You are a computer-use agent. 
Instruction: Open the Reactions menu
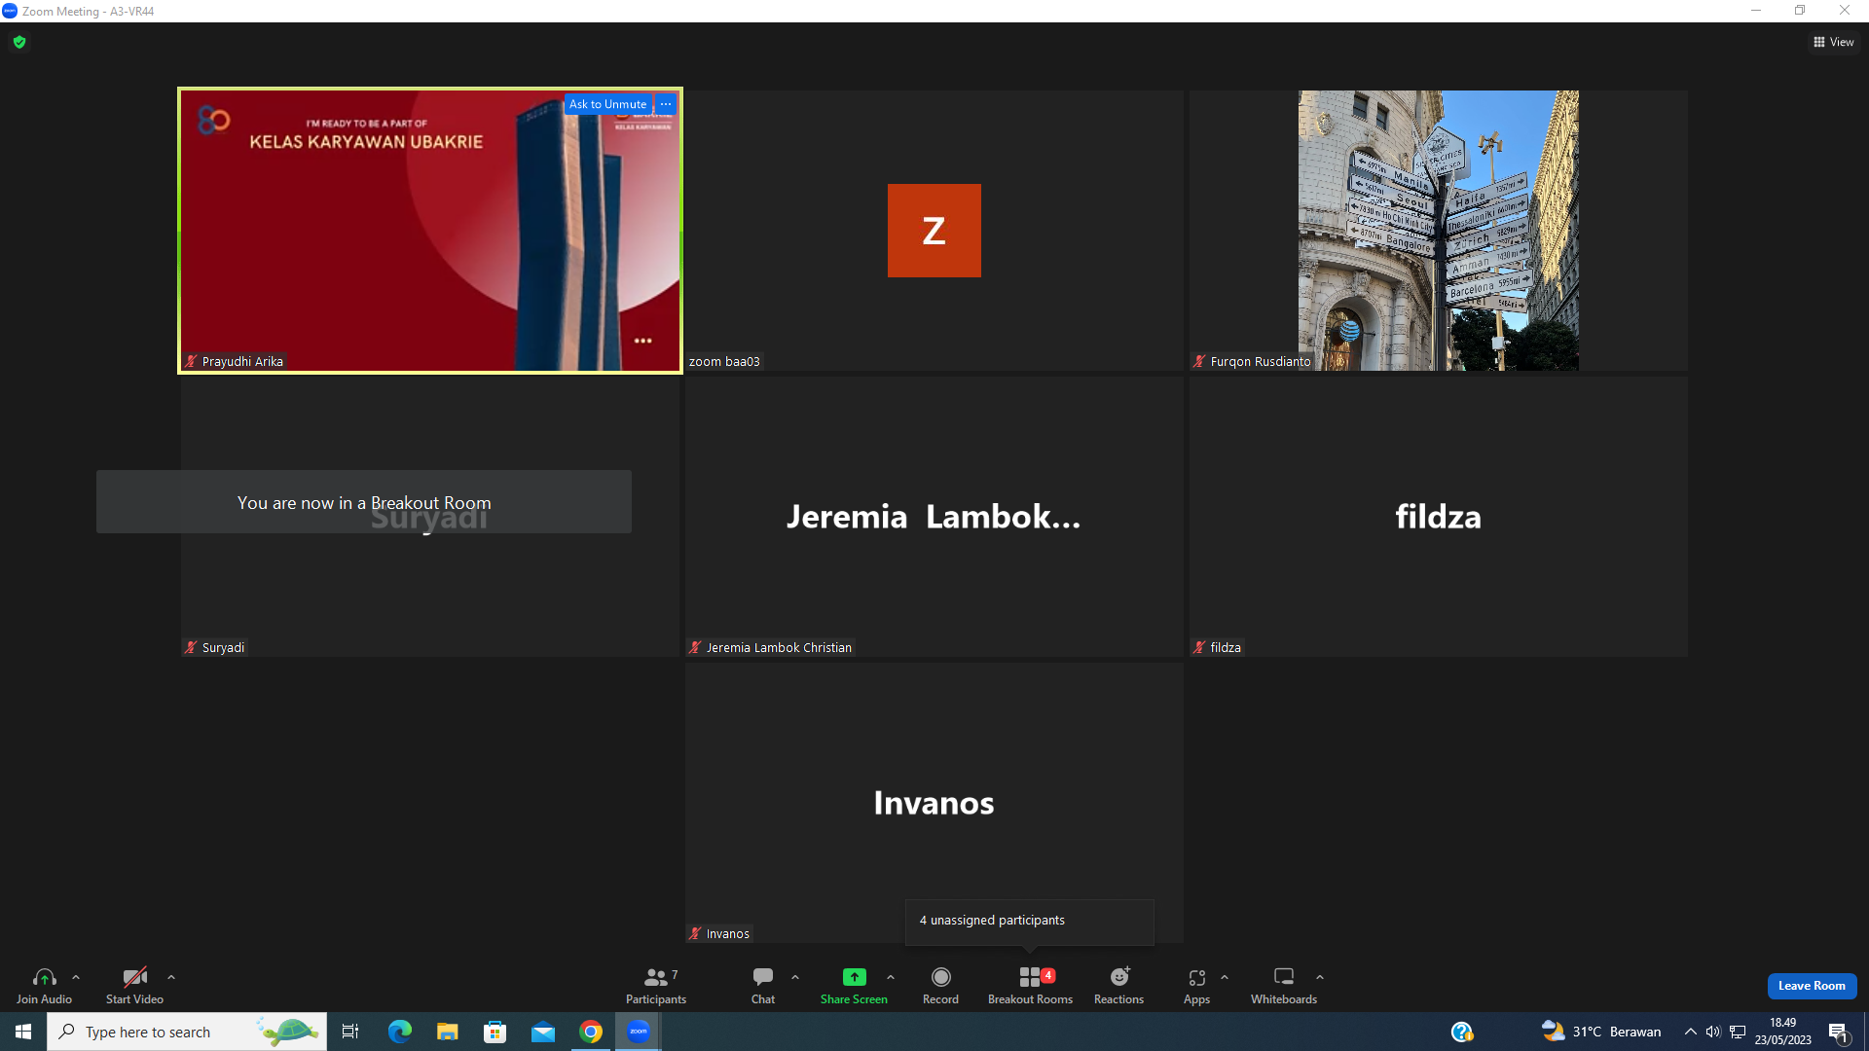click(x=1118, y=985)
